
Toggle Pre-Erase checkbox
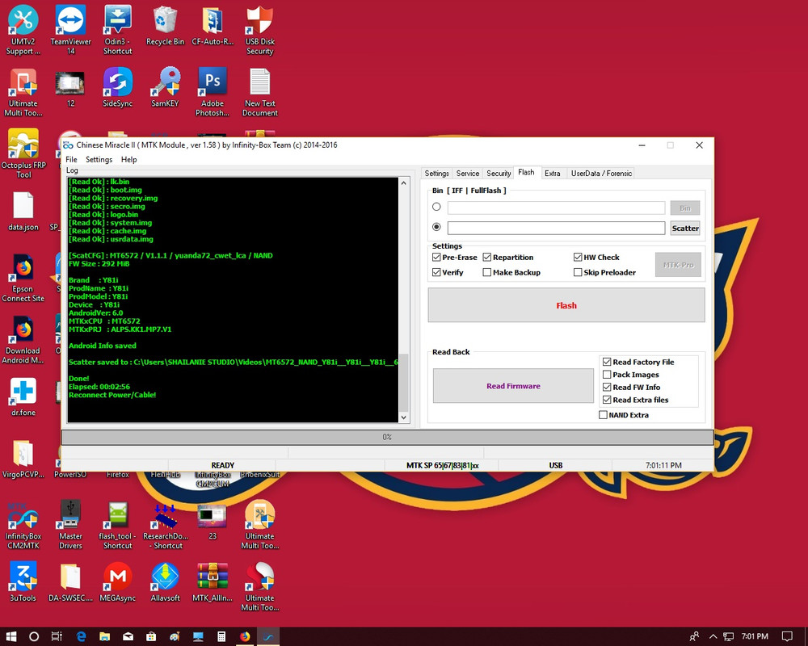[x=436, y=257]
